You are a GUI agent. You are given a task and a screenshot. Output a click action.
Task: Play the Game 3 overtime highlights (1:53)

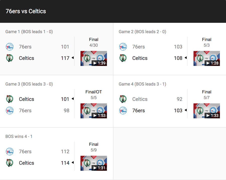(x=93, y=111)
